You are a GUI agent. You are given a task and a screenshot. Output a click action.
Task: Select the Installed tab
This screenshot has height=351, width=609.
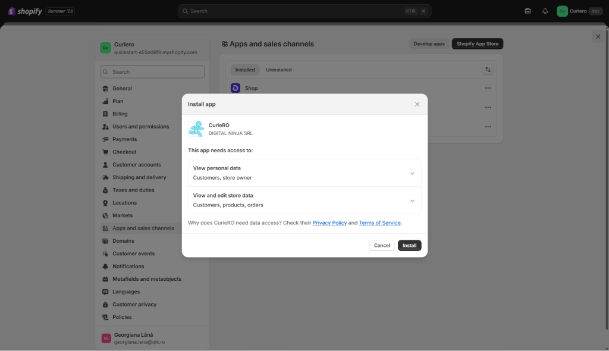coord(245,70)
